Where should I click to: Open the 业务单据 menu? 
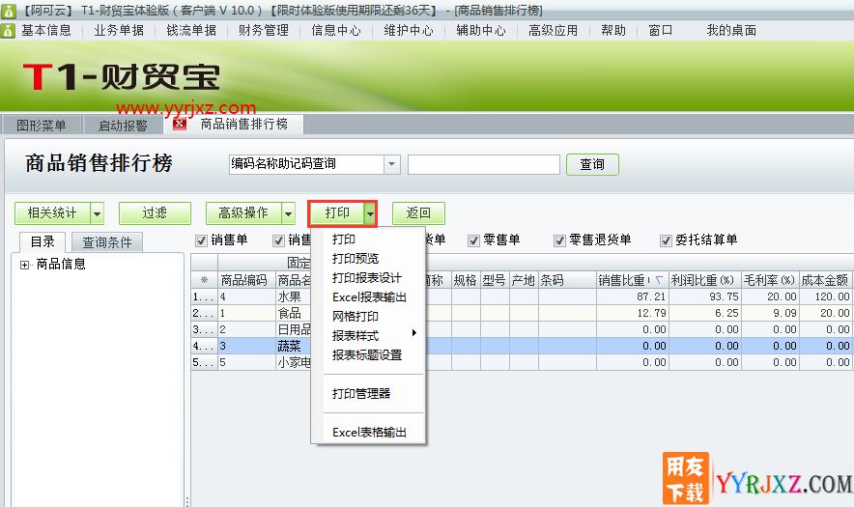[119, 31]
